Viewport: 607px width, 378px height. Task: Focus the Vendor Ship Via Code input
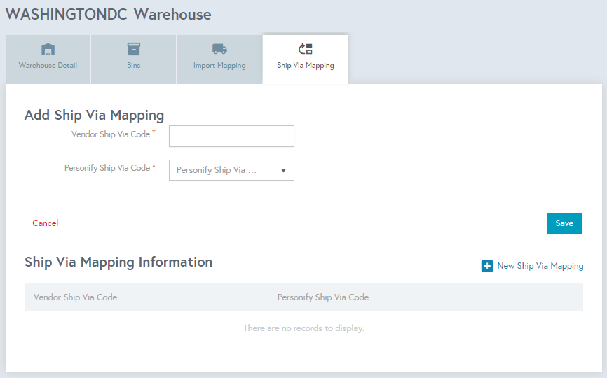click(x=231, y=136)
